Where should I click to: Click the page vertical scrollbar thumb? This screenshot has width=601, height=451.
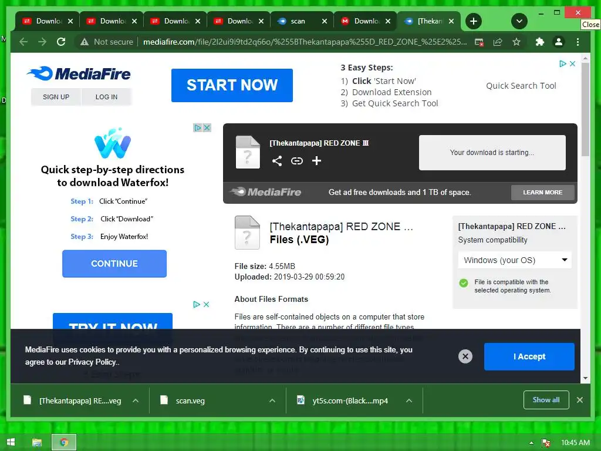[x=585, y=109]
